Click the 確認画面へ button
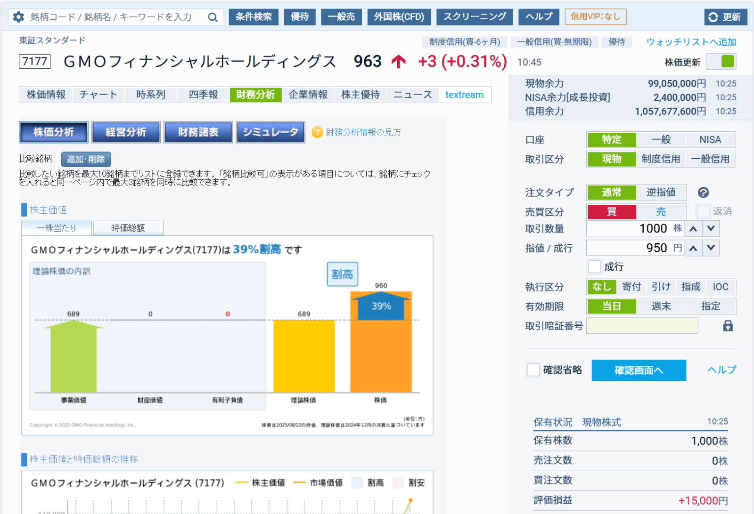 pos(639,370)
